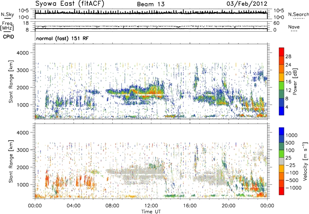
Task: Click the "25" velocity colorbar value
Action: click(288, 158)
